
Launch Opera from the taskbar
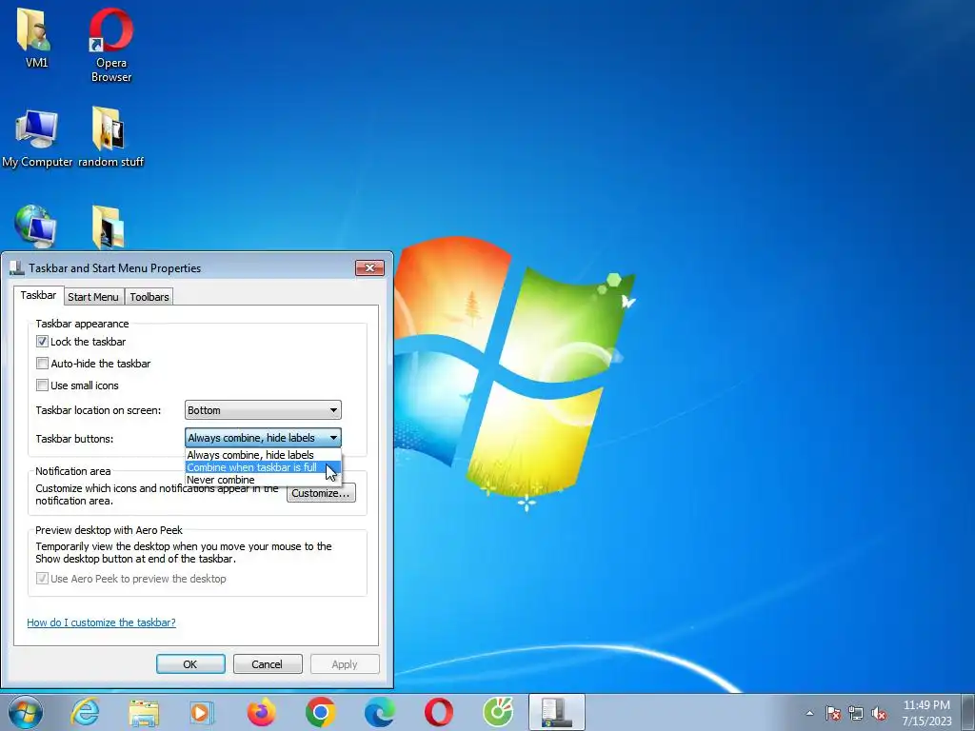(438, 712)
